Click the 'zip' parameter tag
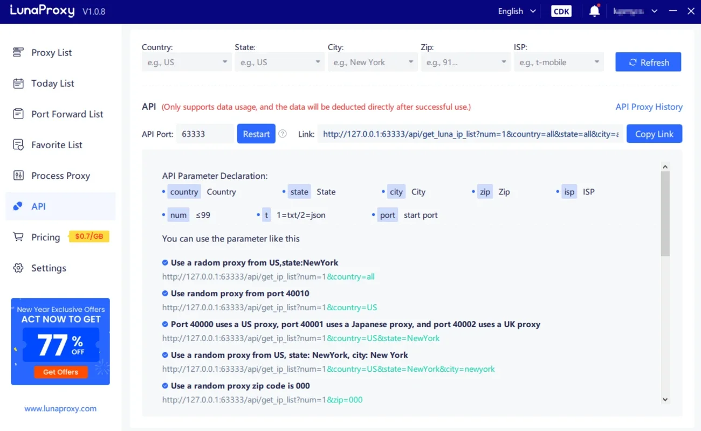 [x=485, y=192]
